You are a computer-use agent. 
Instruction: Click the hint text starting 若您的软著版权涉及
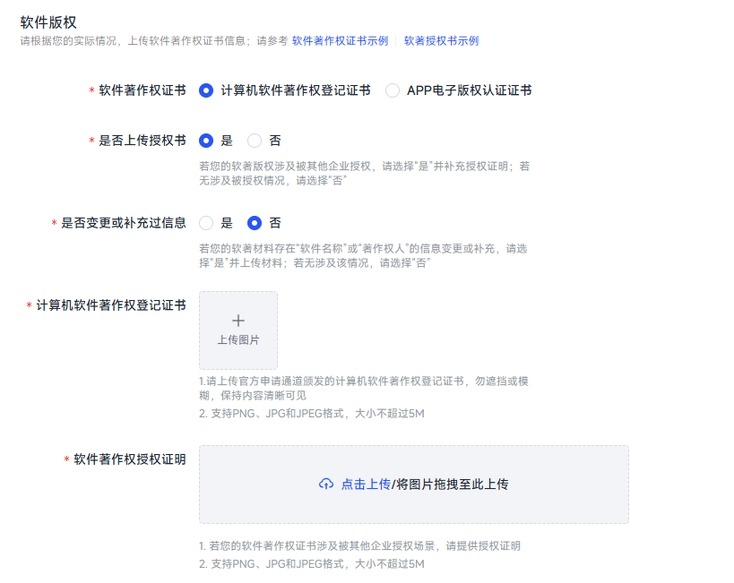[x=364, y=173]
